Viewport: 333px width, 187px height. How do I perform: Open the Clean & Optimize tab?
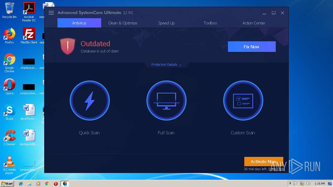point(123,23)
